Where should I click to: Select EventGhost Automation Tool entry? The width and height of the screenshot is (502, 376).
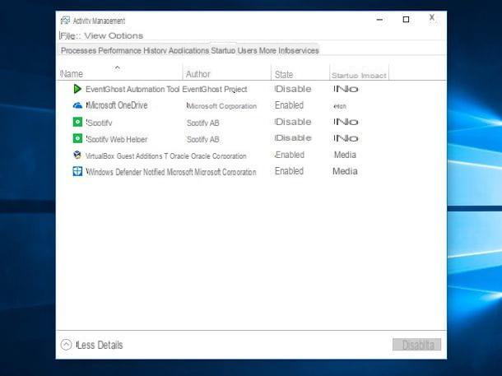pos(132,89)
